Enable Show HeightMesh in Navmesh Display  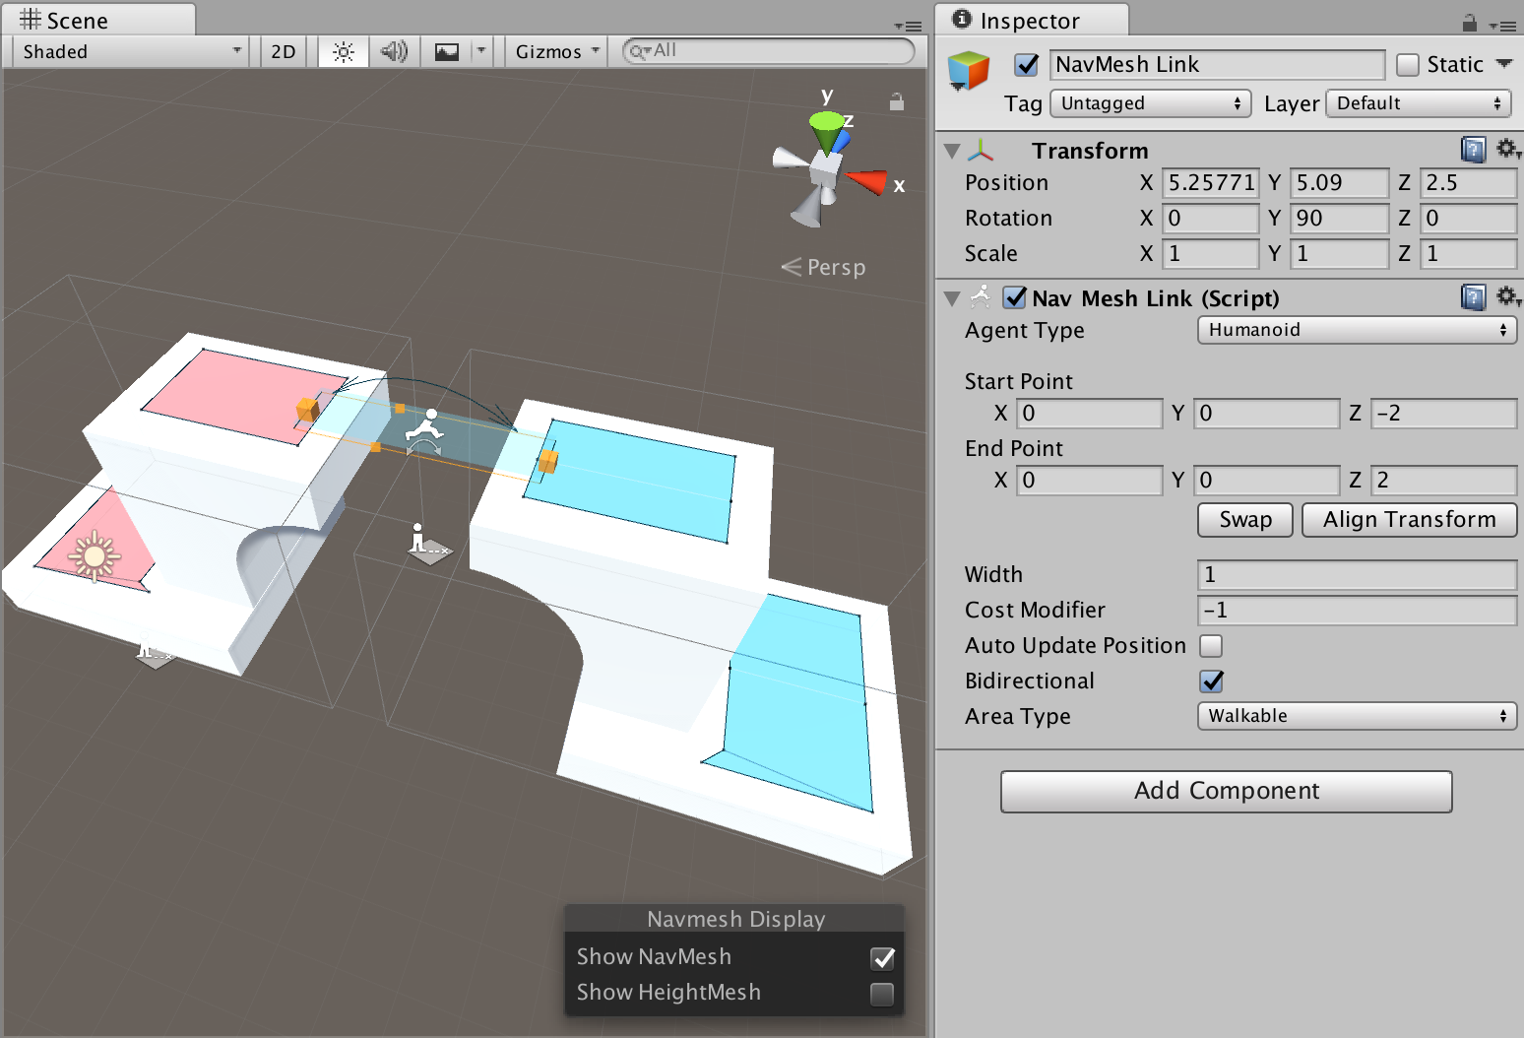(881, 994)
